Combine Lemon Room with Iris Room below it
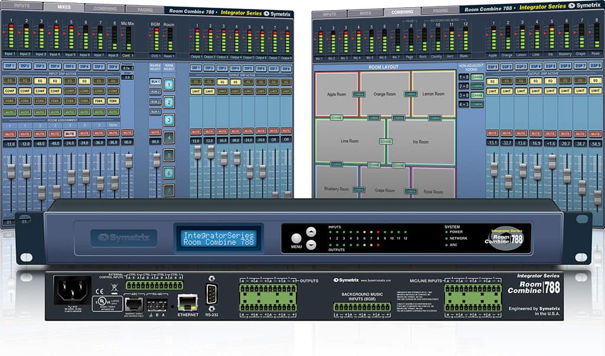The height and width of the screenshot is (356, 605). pyautogui.click(x=434, y=118)
